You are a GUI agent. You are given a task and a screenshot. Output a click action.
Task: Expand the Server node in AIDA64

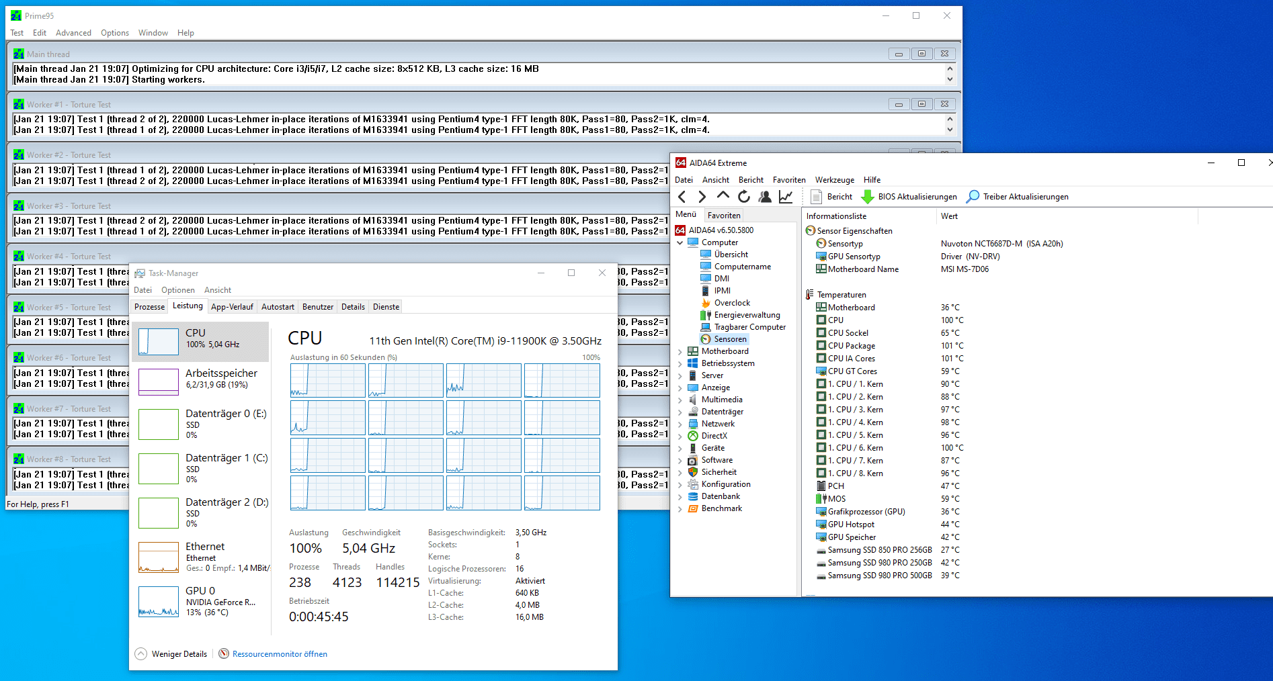click(680, 375)
